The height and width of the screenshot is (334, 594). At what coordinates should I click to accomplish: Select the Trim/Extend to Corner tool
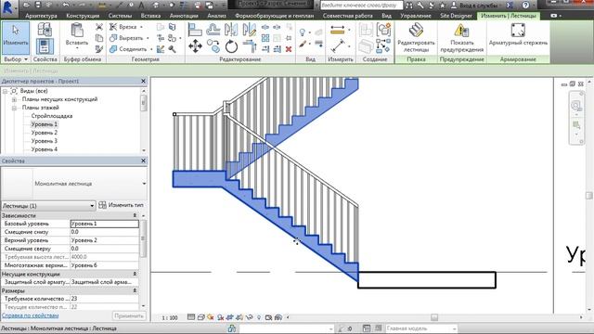(x=250, y=46)
